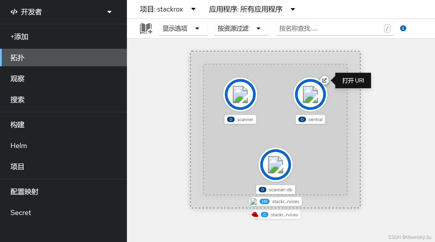Click the +添加 navigation item
The image size is (435, 242).
pos(63,37)
